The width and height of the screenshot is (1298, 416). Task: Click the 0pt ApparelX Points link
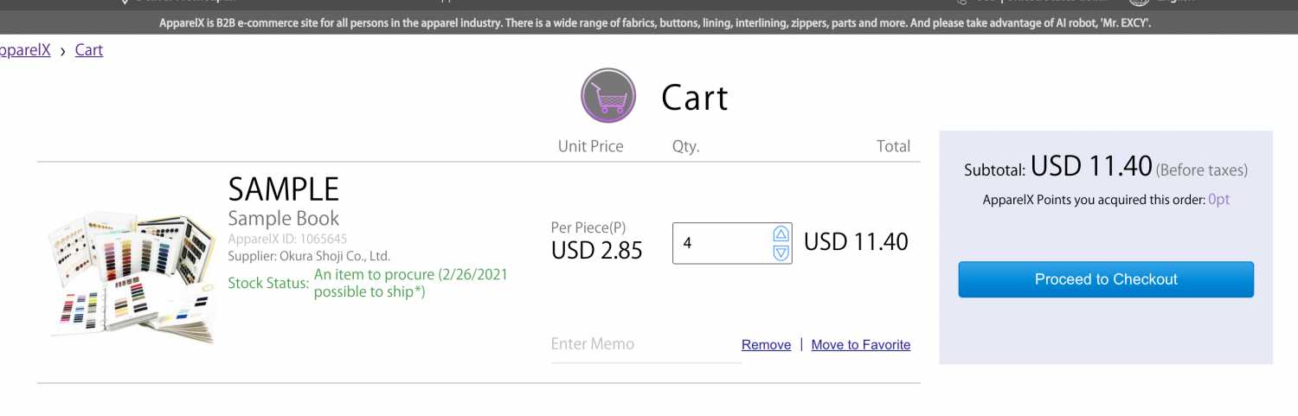(1218, 200)
